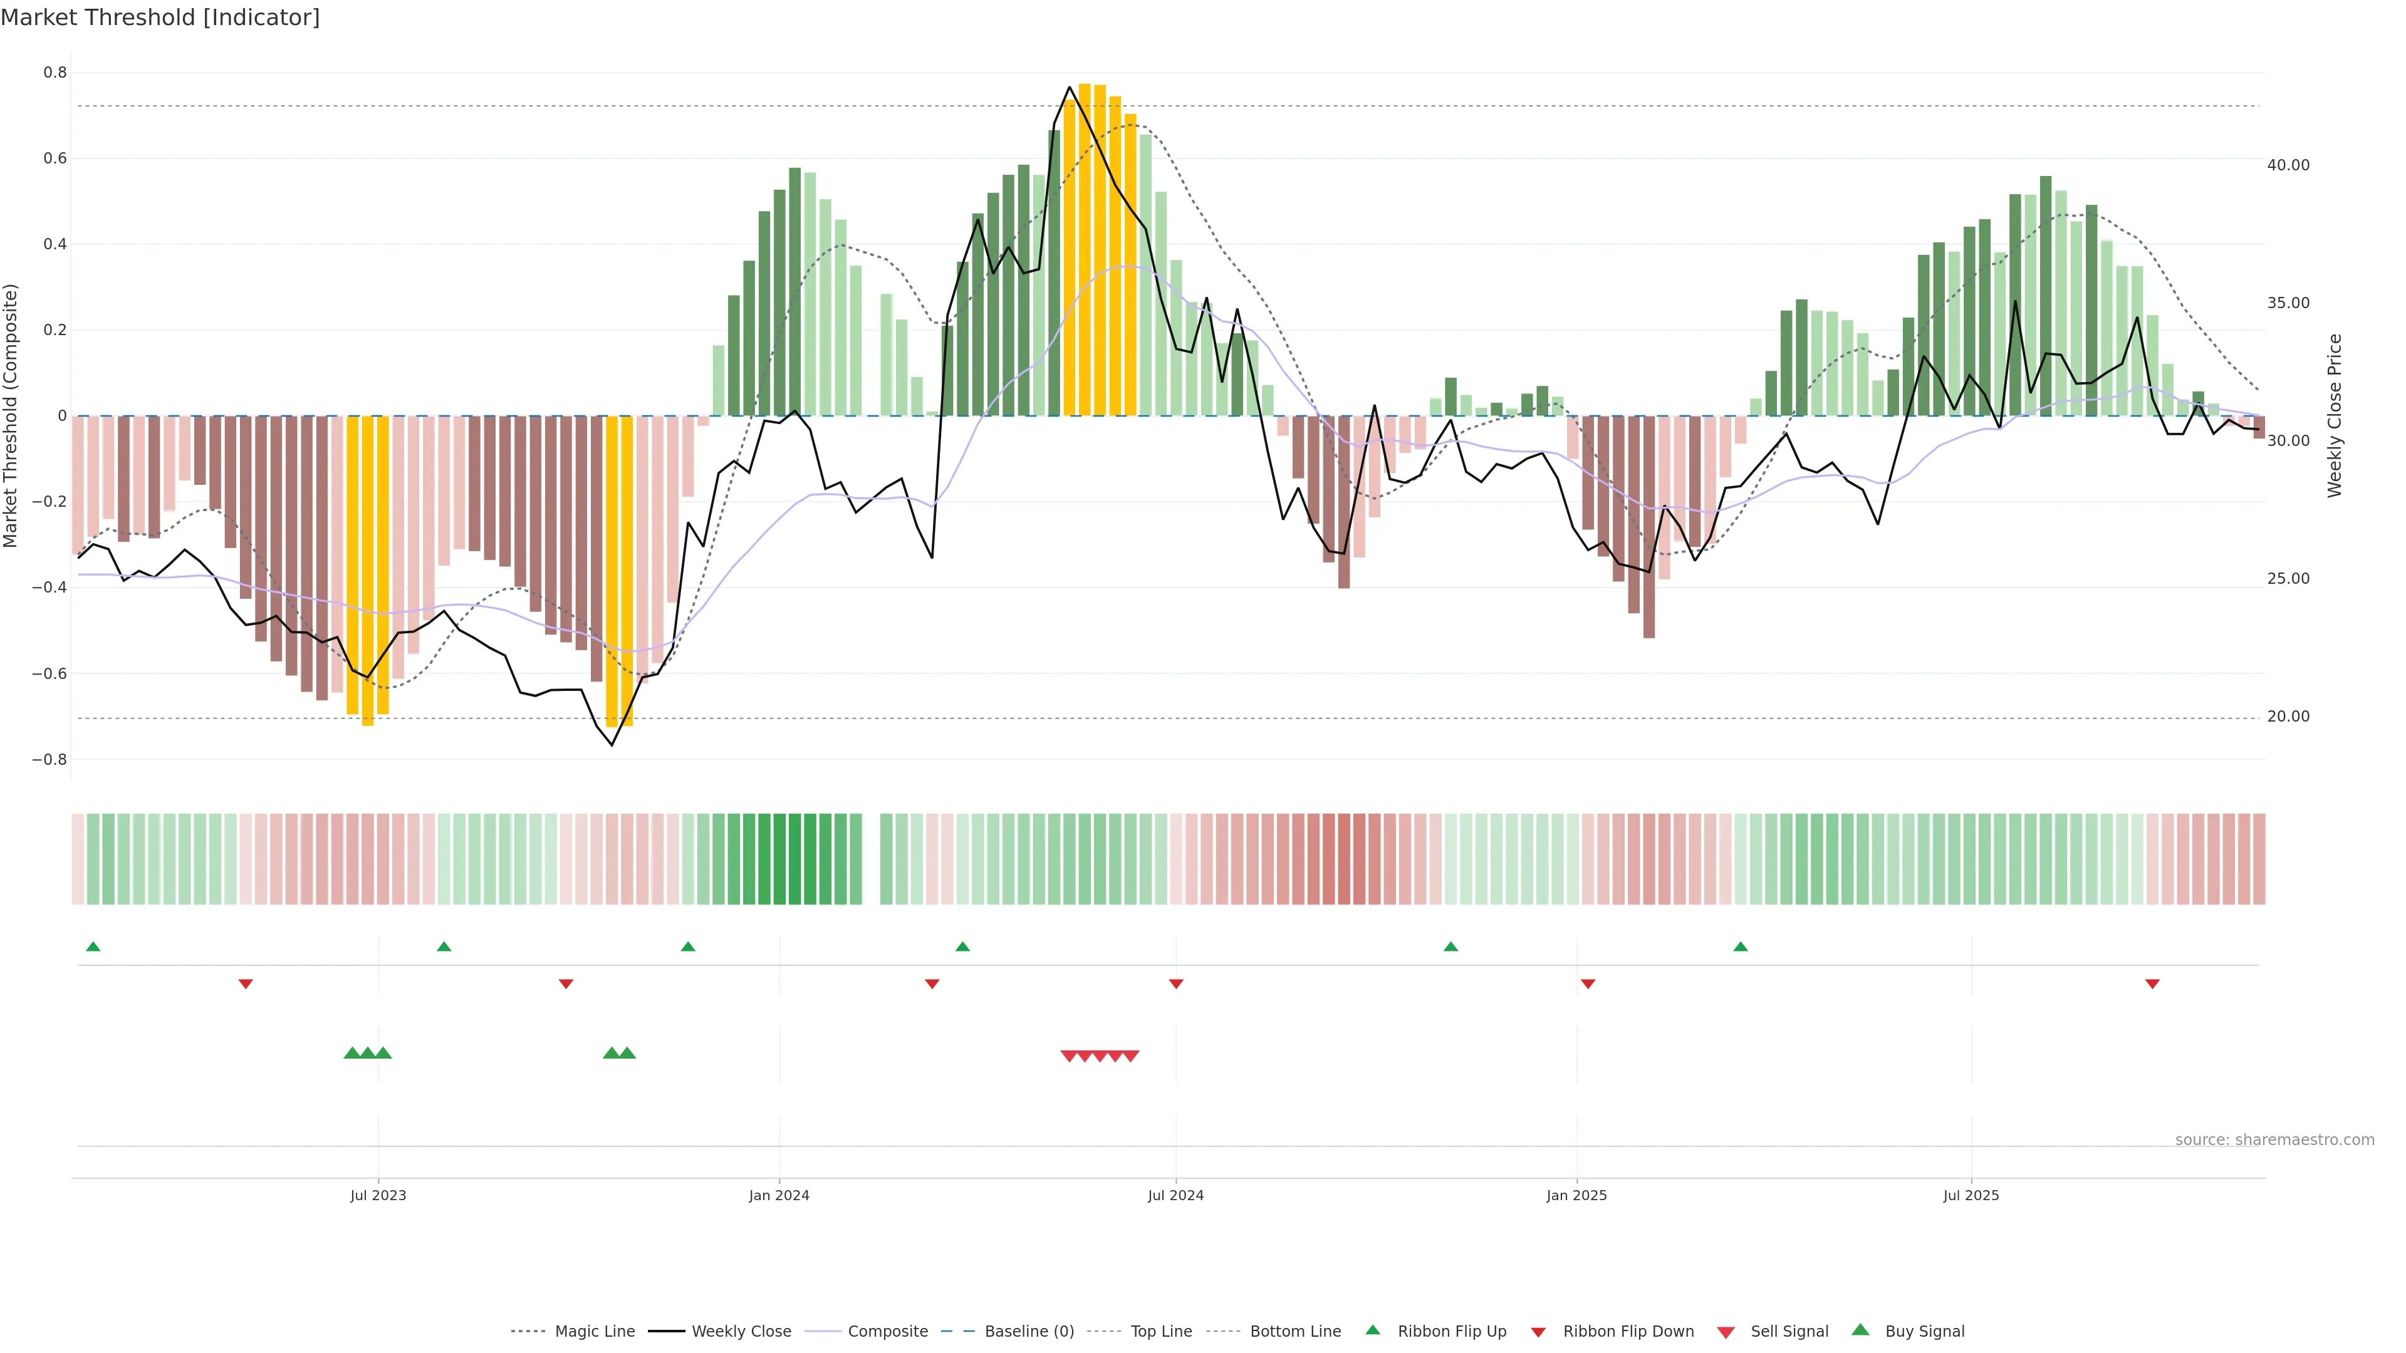Image resolution: width=2406 pixels, height=1353 pixels.
Task: Toggle the Composite legend entry
Action: pos(887,1332)
